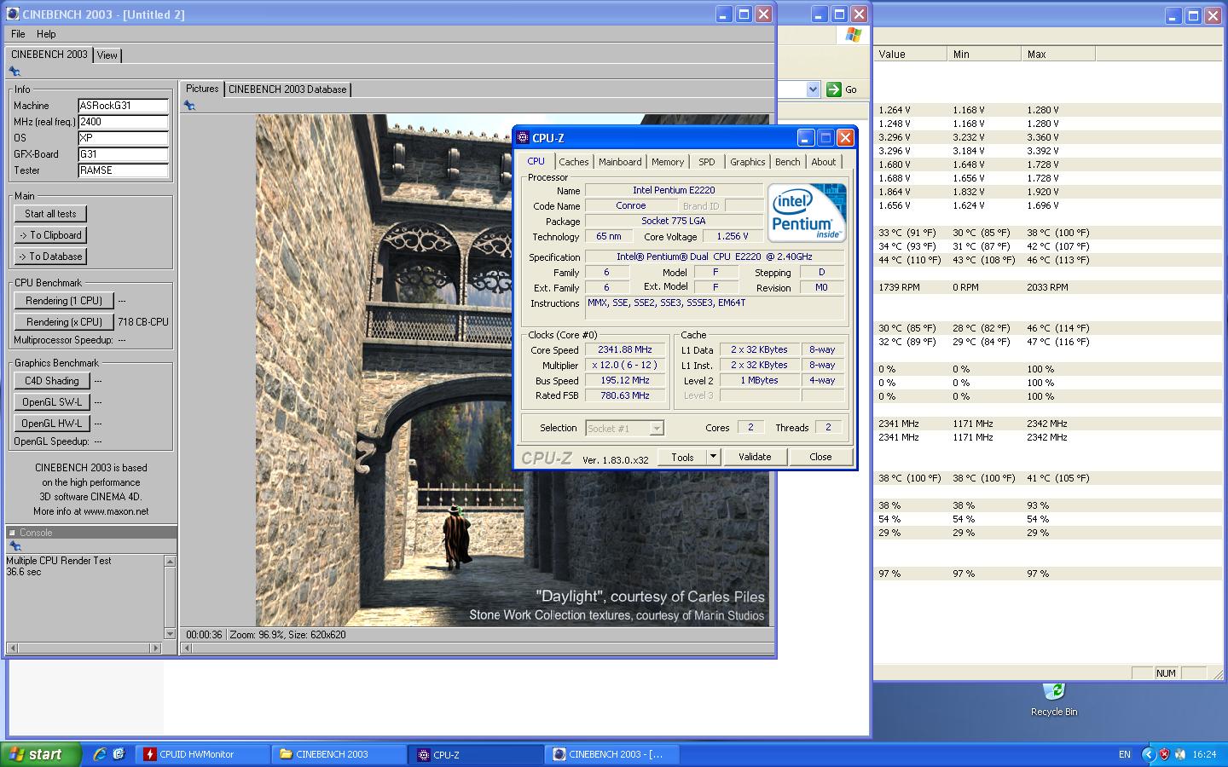This screenshot has height=767, width=1228.
Task: Click the Min column header in HWMonitor
Action: 984,54
